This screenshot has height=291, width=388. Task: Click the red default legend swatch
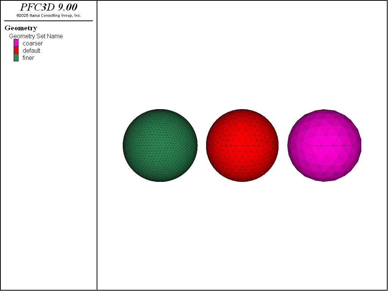16,50
